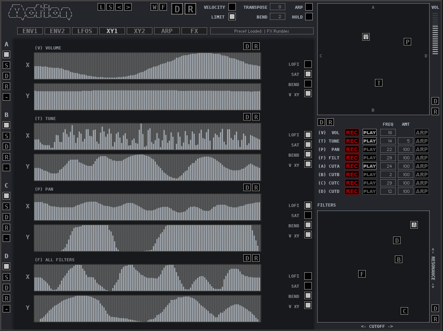Toggle LOFI checkbox for Volume section
443x331 pixels.
tap(308, 64)
